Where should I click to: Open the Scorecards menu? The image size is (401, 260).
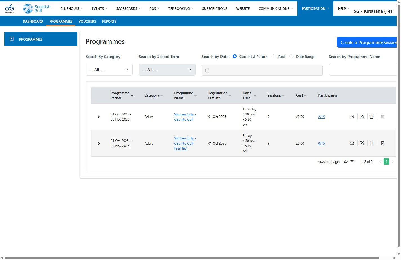point(128,9)
